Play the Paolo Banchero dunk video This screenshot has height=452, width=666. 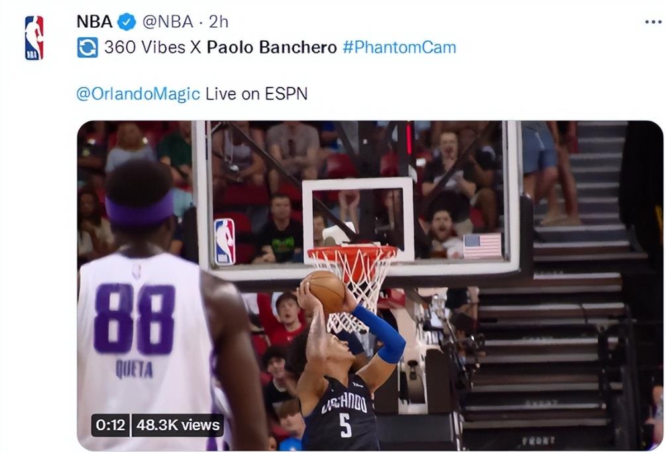click(x=370, y=286)
